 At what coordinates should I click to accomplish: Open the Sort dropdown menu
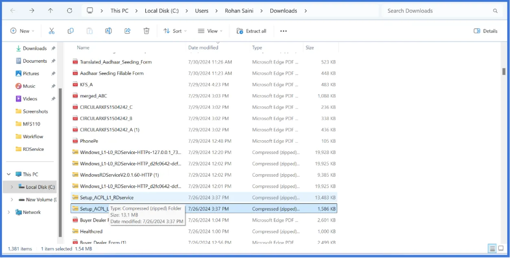coord(175,31)
